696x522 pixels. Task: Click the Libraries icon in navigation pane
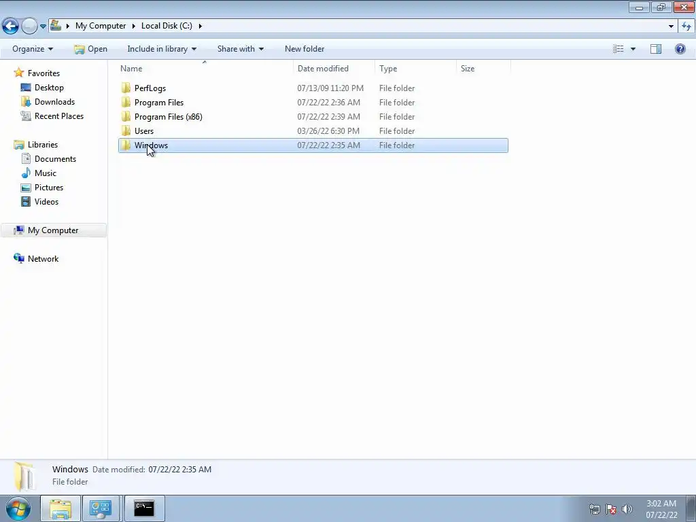click(x=19, y=145)
